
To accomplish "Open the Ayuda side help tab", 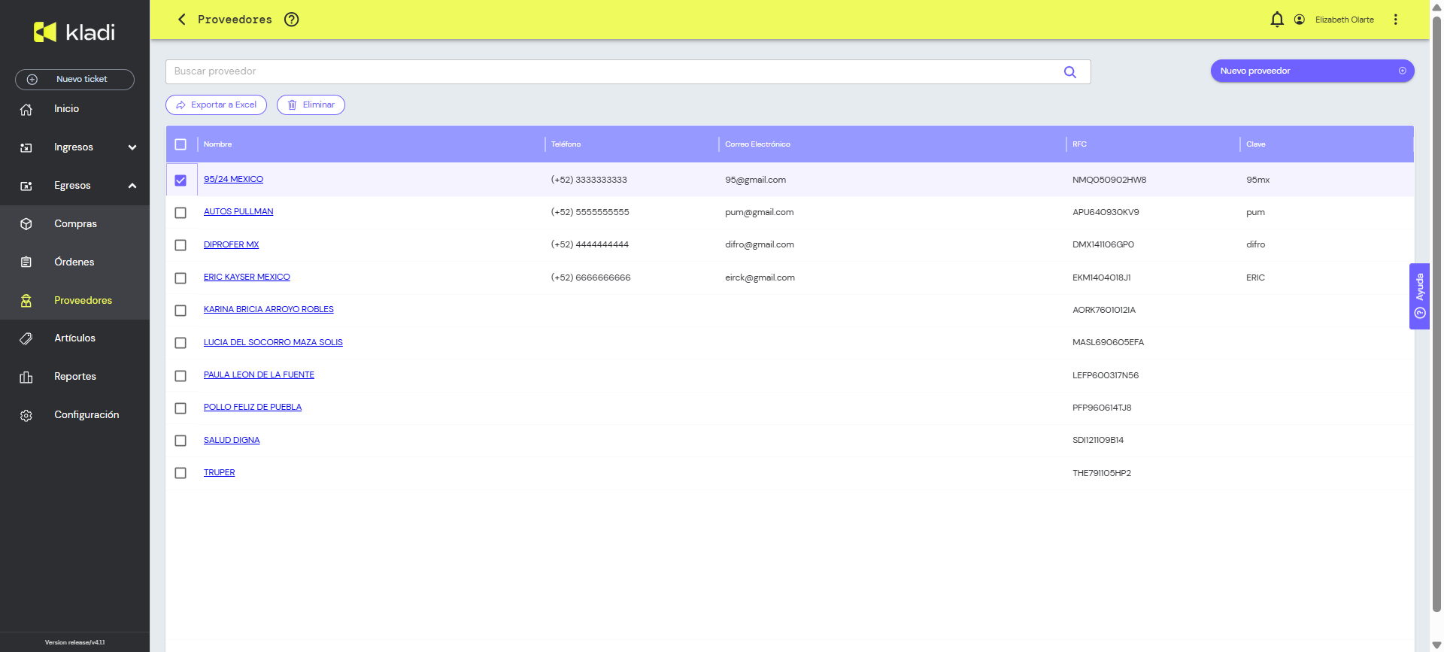I will coord(1419,296).
